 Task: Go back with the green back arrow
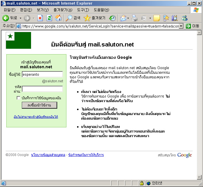point(6,18)
